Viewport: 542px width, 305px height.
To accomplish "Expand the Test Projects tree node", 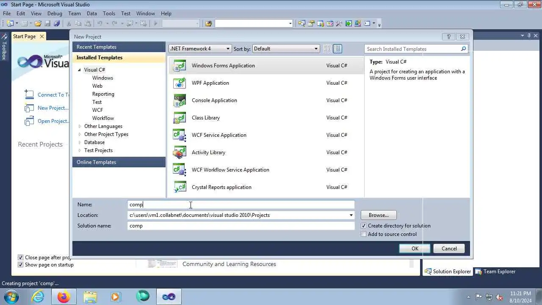I will [80, 150].
